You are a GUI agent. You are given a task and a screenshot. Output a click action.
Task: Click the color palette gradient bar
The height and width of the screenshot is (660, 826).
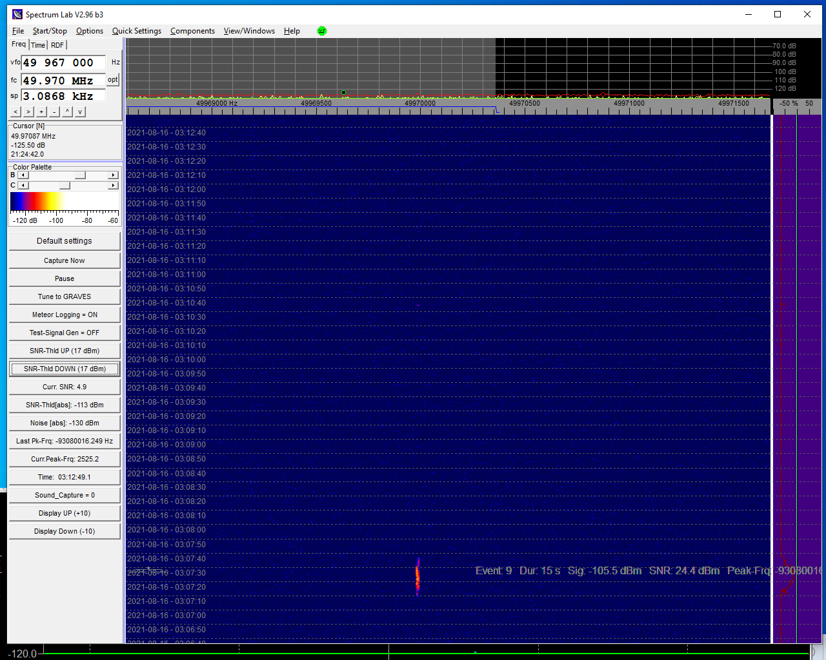coord(65,201)
